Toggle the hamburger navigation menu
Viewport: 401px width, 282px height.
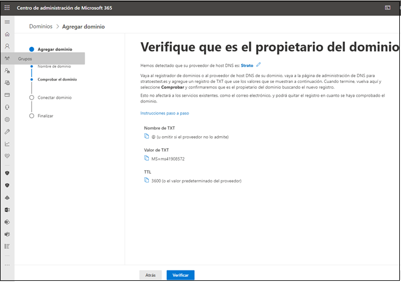click(x=7, y=22)
